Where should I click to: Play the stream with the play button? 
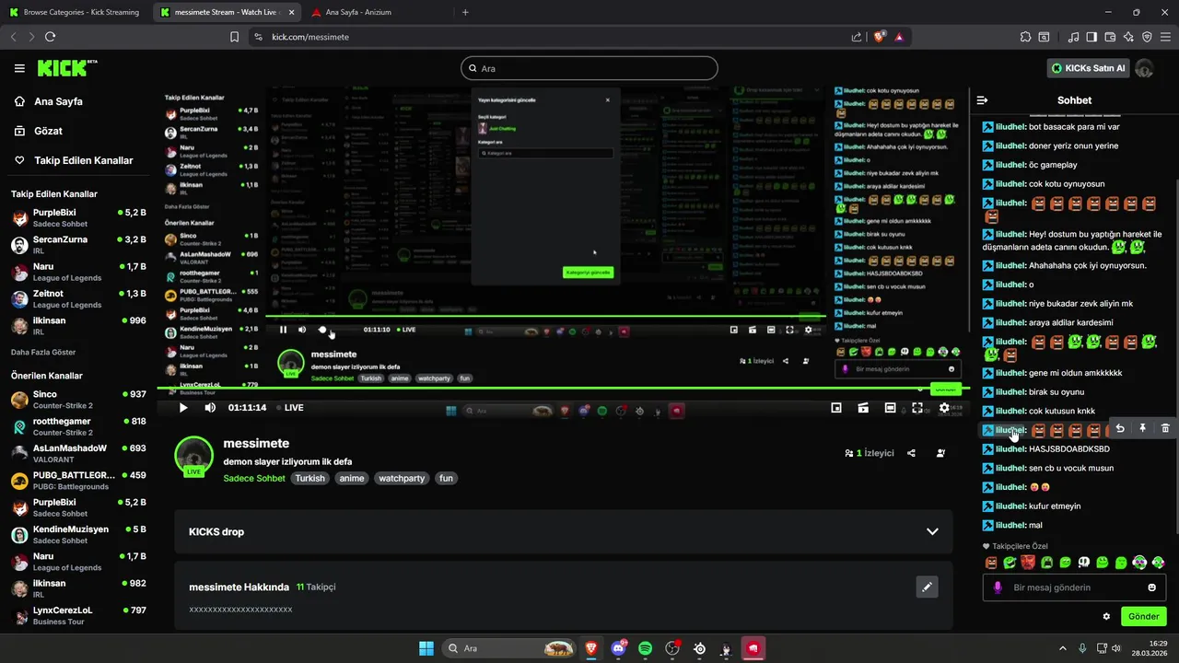tap(183, 408)
